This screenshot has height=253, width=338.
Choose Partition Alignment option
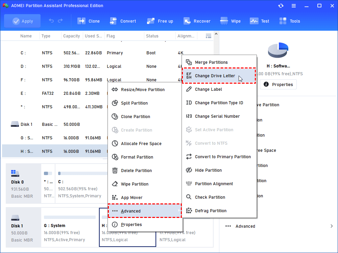click(x=219, y=184)
